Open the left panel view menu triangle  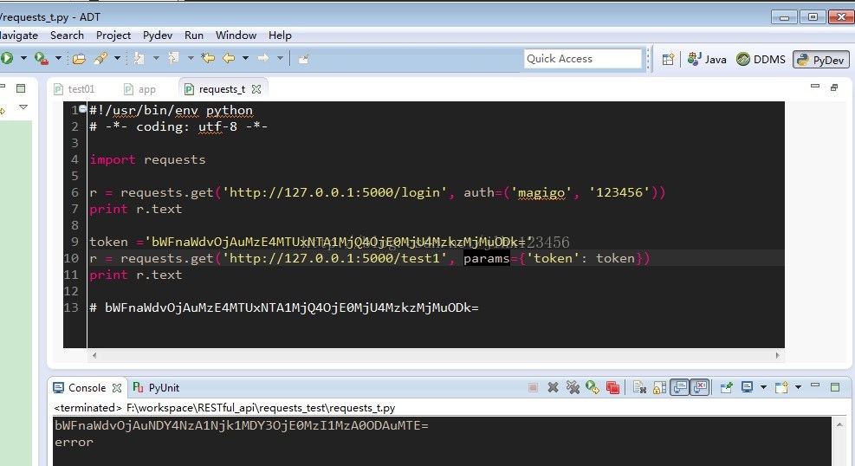click(x=23, y=107)
